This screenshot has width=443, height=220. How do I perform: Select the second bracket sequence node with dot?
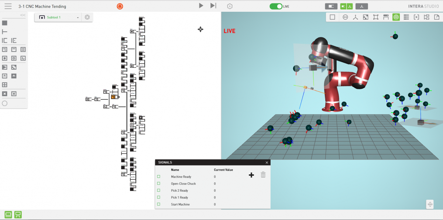(x=14, y=41)
